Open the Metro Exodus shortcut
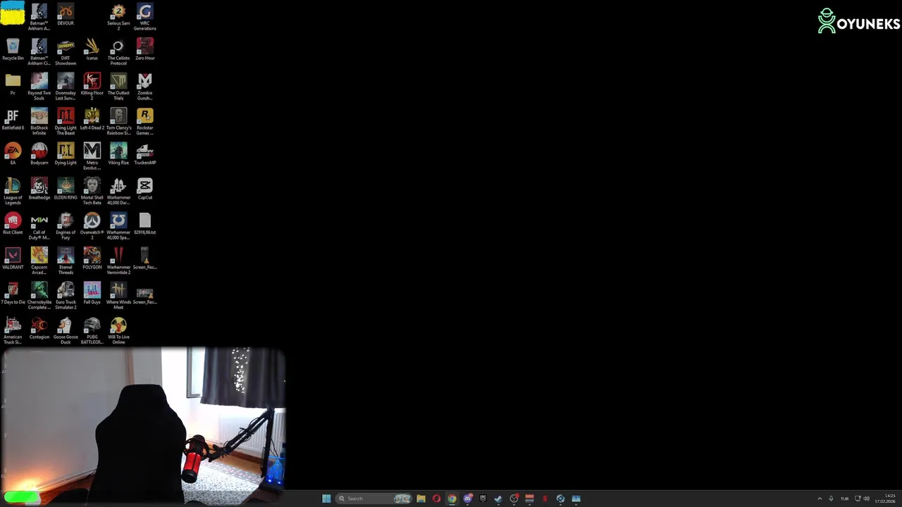Image resolution: width=902 pixels, height=507 pixels. pyautogui.click(x=92, y=156)
